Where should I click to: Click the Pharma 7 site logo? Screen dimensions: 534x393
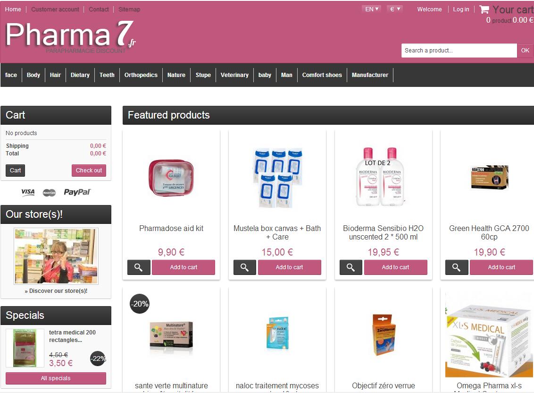coord(70,36)
